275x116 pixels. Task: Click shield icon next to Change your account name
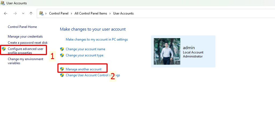pos(62,49)
